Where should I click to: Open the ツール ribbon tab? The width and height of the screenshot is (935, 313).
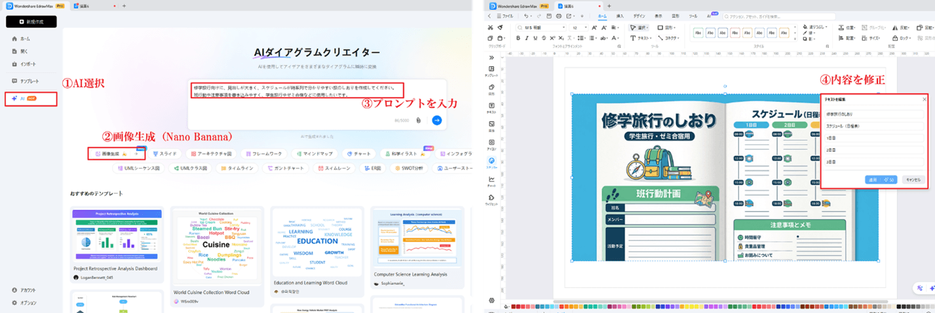(693, 16)
